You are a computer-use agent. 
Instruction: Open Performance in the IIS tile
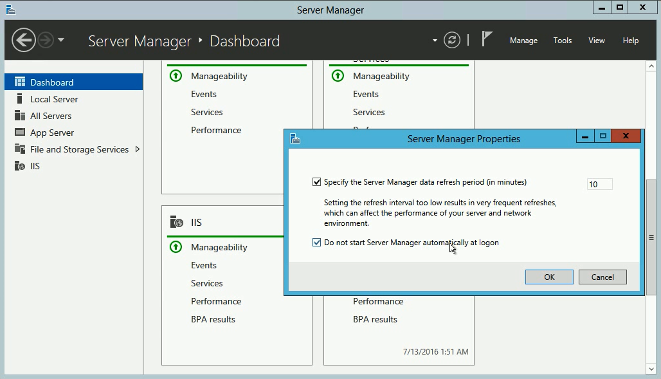click(216, 301)
